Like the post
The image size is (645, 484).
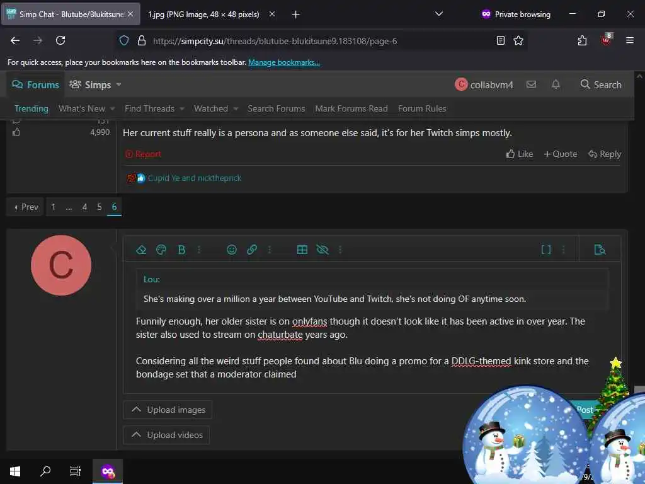[520, 154]
